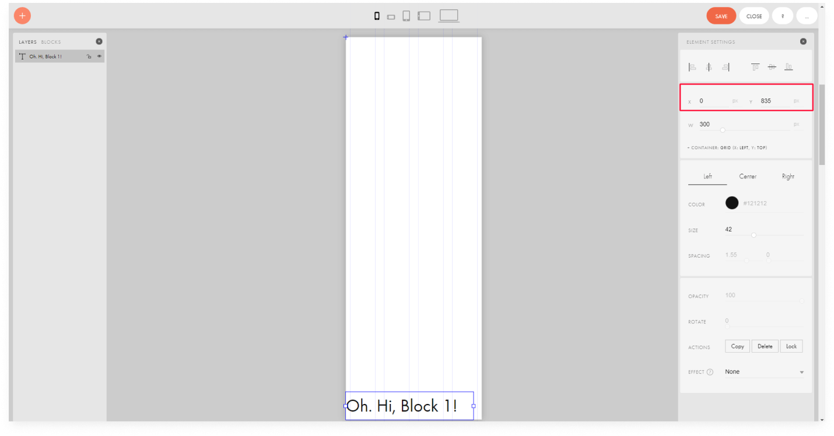The image size is (834, 436).
Task: Switch to tablet portrait device view
Action: click(x=406, y=16)
